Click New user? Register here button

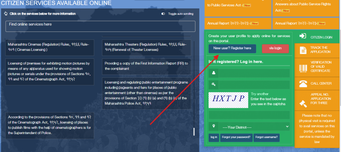pos(232,48)
